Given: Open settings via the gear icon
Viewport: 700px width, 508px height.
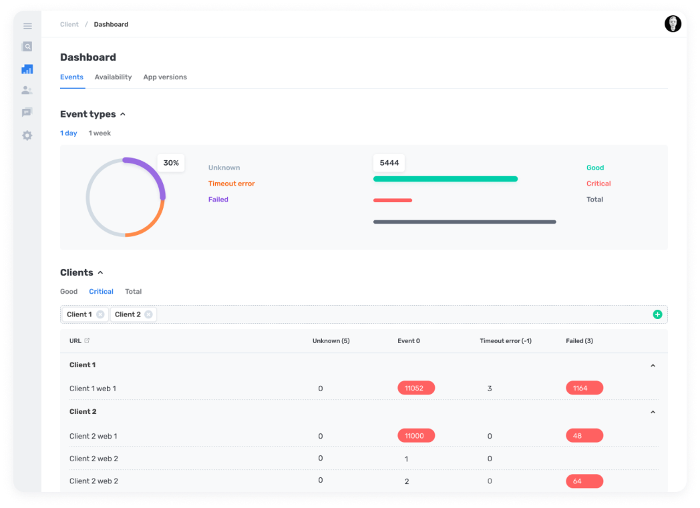Looking at the screenshot, I should click(x=27, y=135).
